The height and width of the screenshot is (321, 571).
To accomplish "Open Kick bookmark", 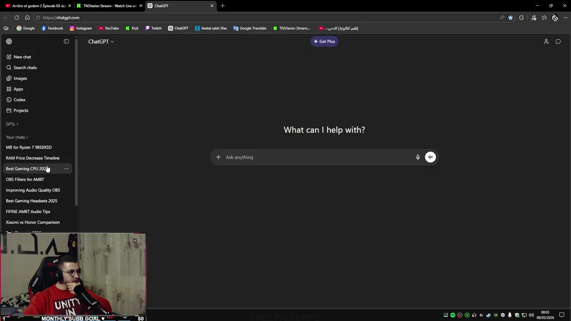I will click(132, 28).
